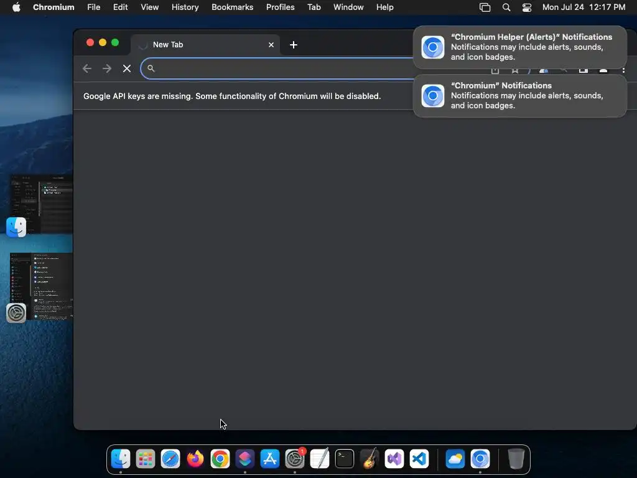Open a new tab with plus button
The height and width of the screenshot is (478, 637).
point(294,45)
